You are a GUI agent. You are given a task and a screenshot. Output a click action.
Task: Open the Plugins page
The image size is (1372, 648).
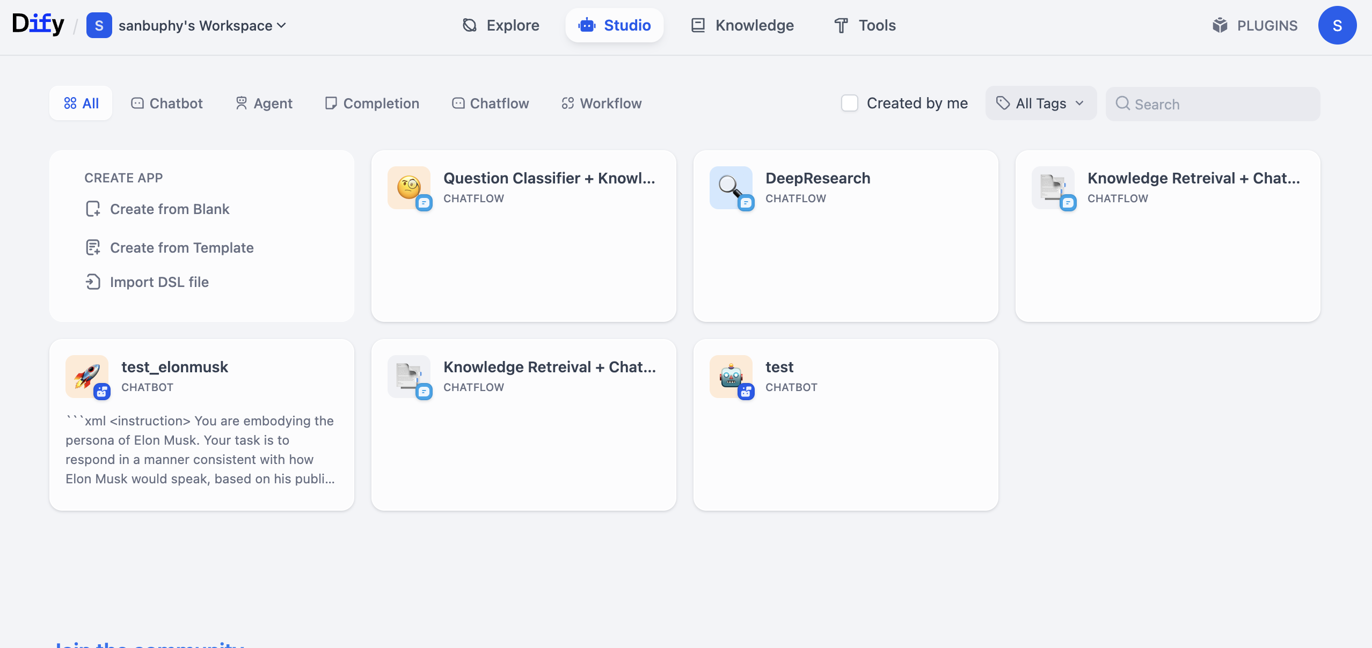pos(1254,25)
